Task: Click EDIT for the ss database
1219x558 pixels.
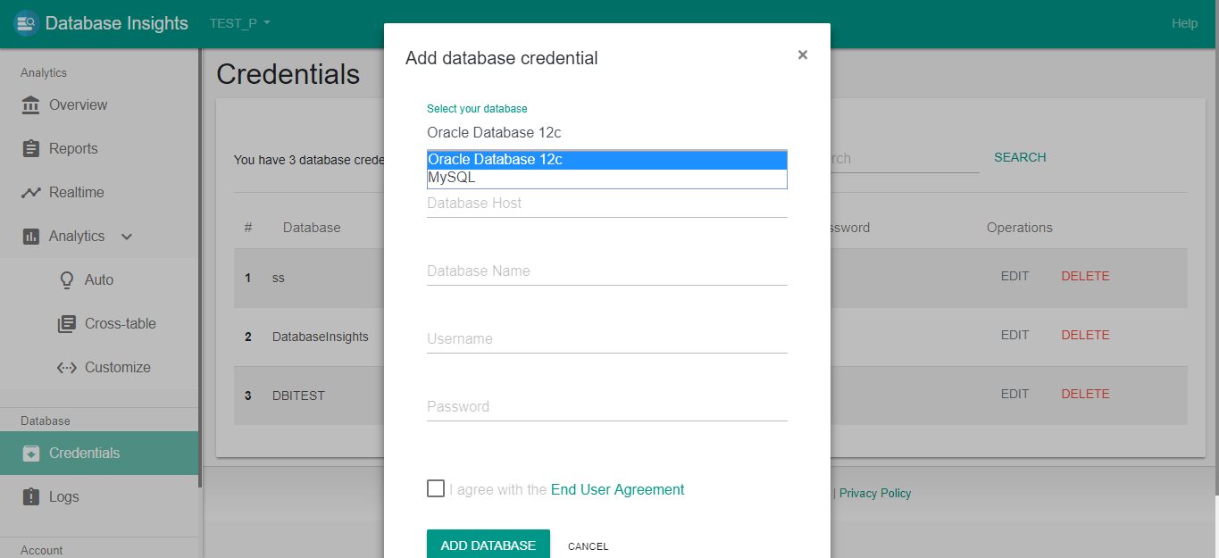Action: [x=1014, y=276]
